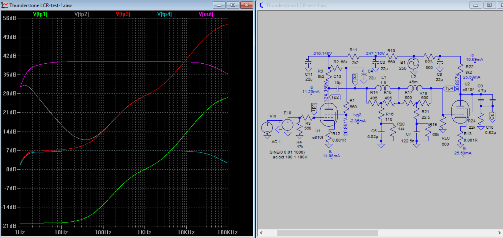Close the Thunderstone LCR-test-1.raw window
Viewport: 503px width, 238px height.
click(246, 5)
